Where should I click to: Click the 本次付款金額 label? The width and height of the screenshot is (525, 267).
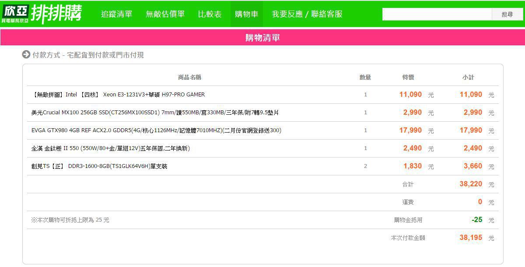[x=408, y=238]
